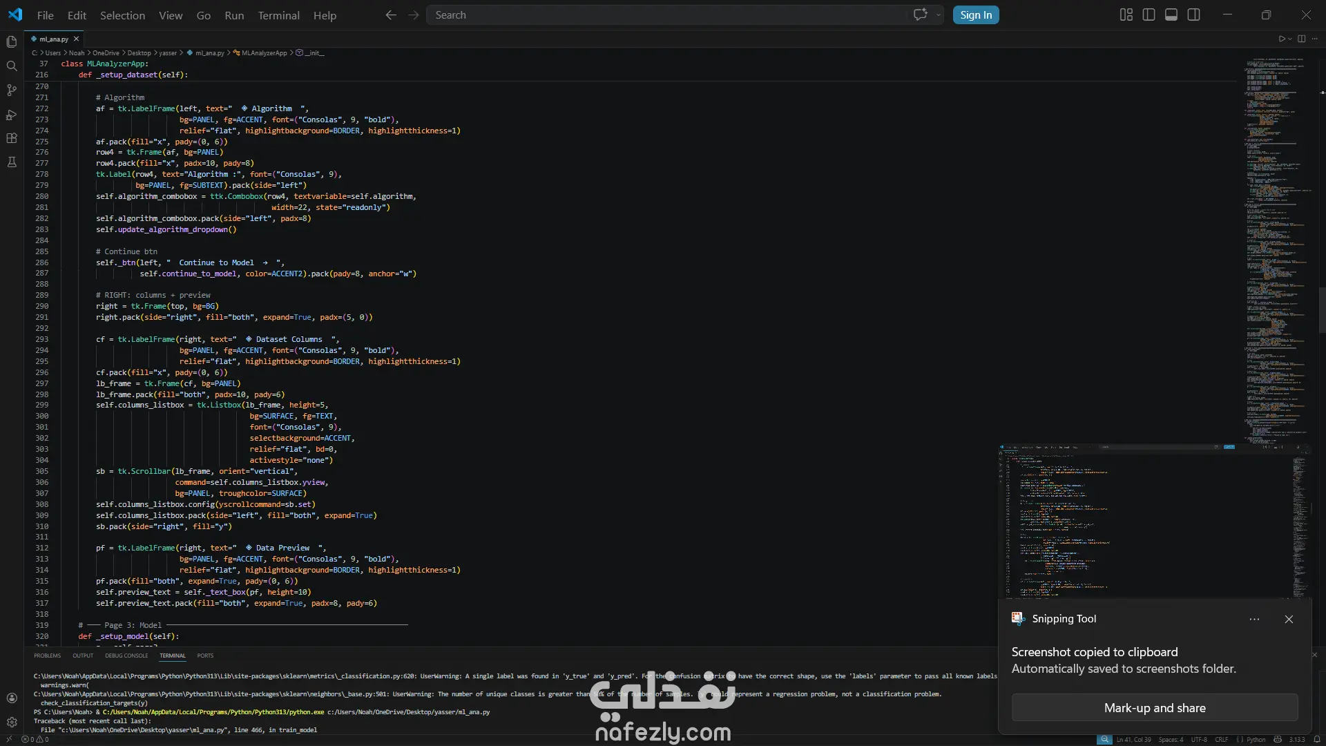Open the Search view in the activity bar

click(12, 66)
